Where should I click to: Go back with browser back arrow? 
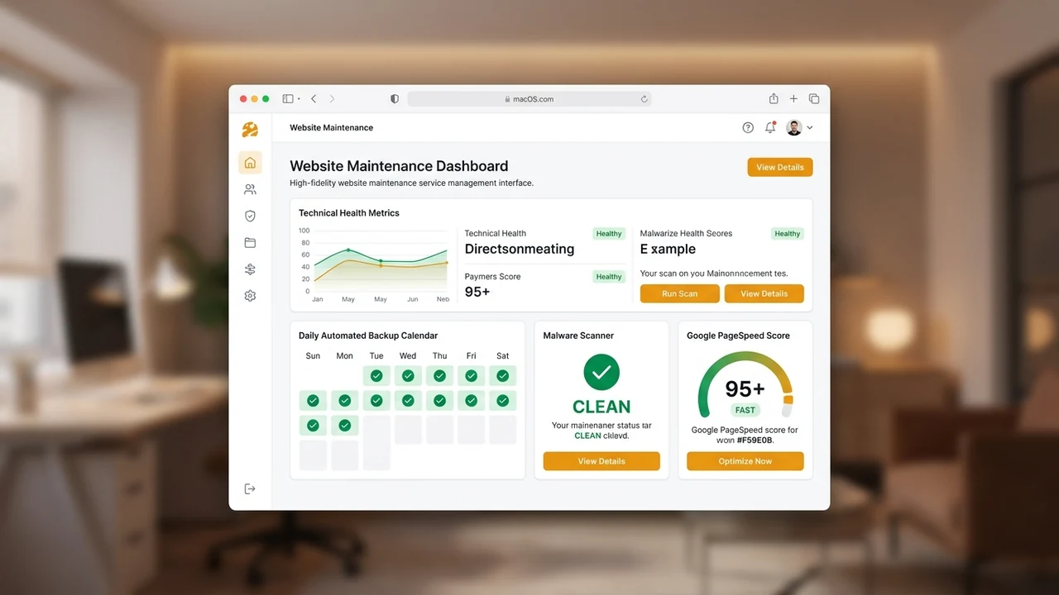tap(314, 98)
